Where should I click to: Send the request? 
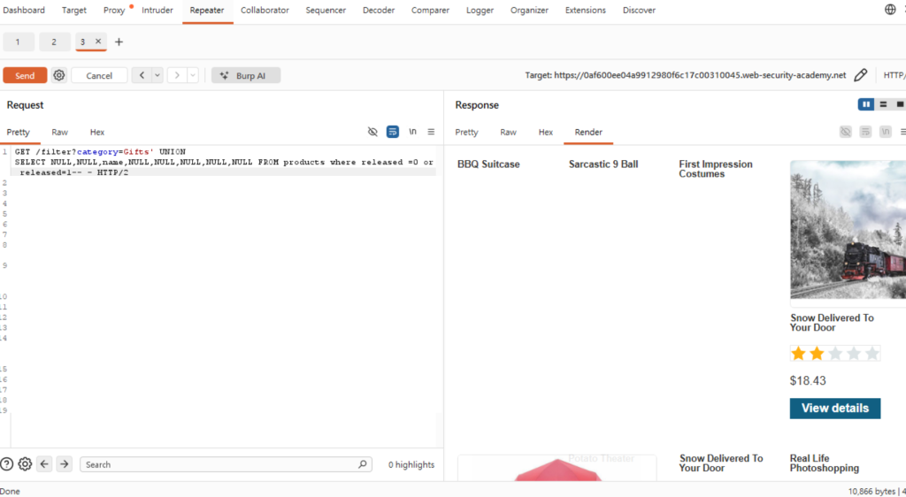25,76
